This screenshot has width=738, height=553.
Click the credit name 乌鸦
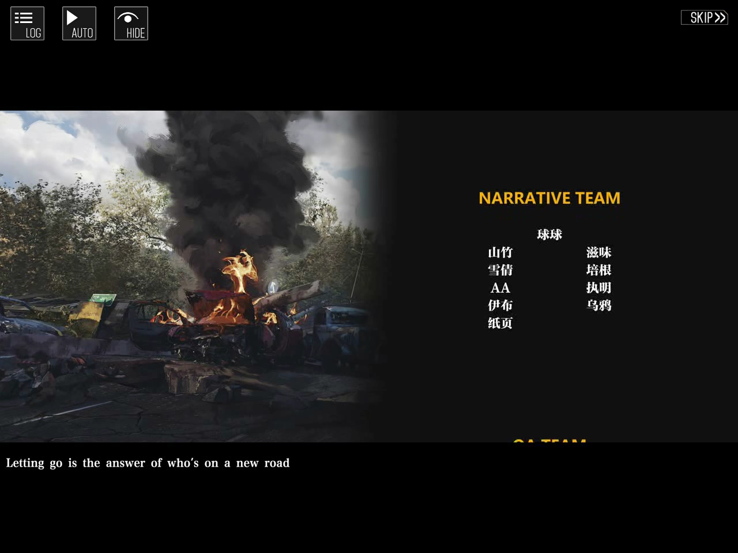click(x=598, y=305)
